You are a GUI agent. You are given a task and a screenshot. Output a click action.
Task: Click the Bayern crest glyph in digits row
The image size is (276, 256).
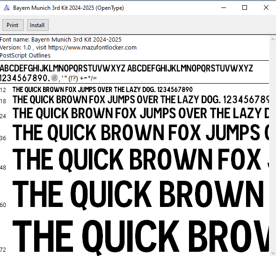pyautogui.click(x=54, y=78)
